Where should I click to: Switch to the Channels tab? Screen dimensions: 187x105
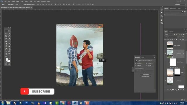click(x=171, y=31)
